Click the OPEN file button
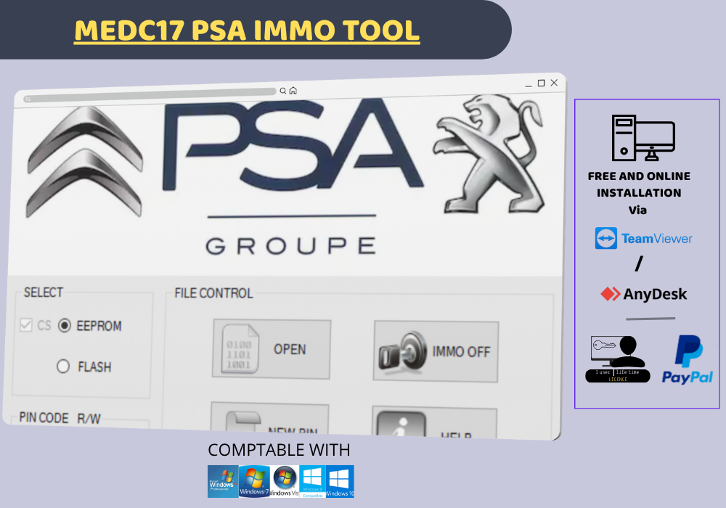This screenshot has height=508, width=726. (272, 349)
